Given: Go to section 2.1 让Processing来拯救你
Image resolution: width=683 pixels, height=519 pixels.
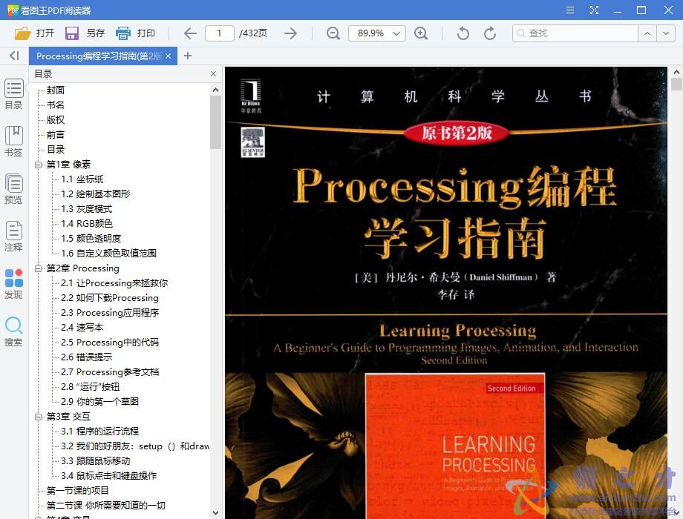Looking at the screenshot, I should [x=114, y=283].
